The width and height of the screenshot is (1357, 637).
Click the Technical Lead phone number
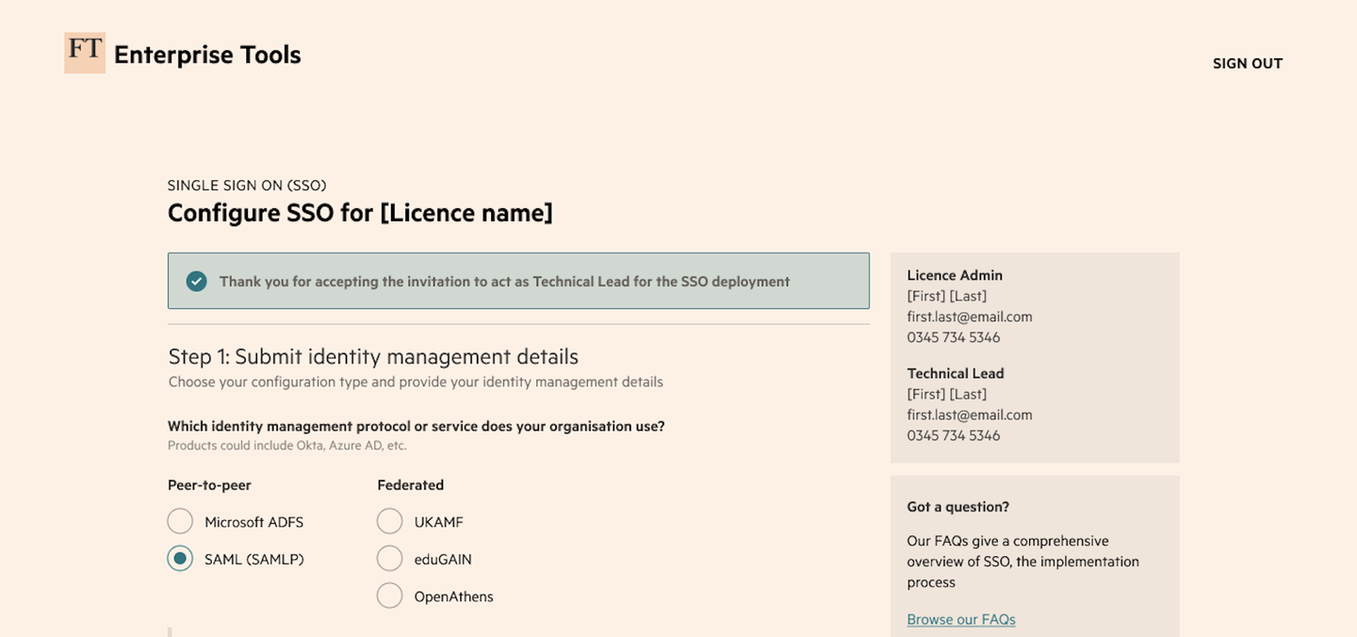point(953,435)
